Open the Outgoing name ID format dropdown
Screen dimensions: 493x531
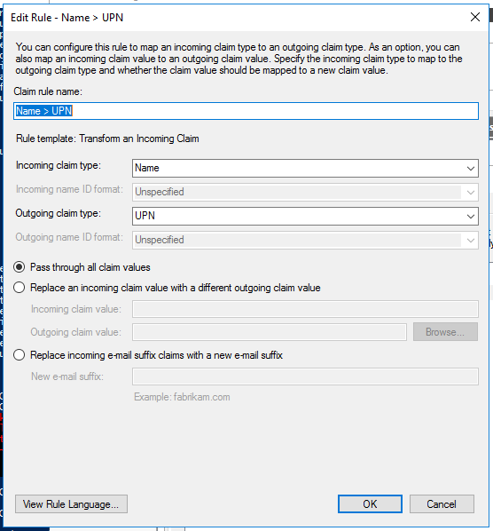pos(305,240)
